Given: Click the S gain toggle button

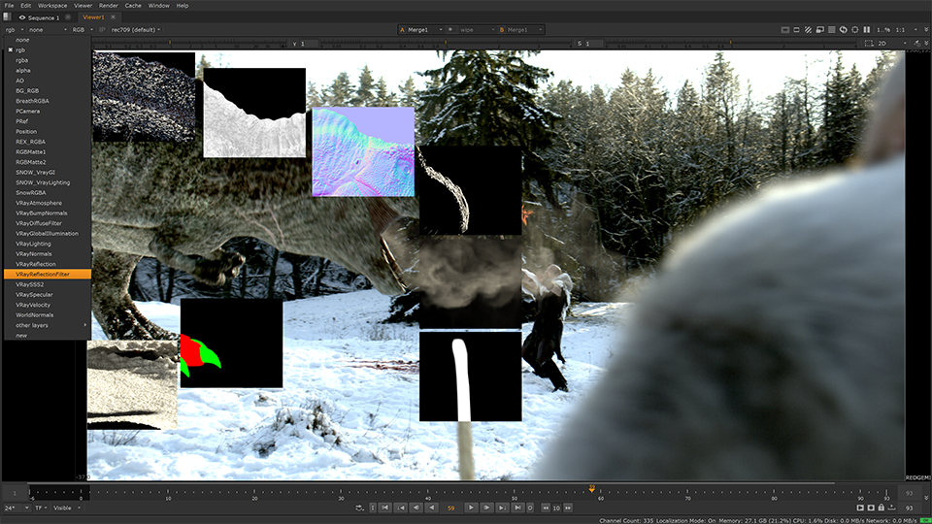Looking at the screenshot, I should coord(581,44).
